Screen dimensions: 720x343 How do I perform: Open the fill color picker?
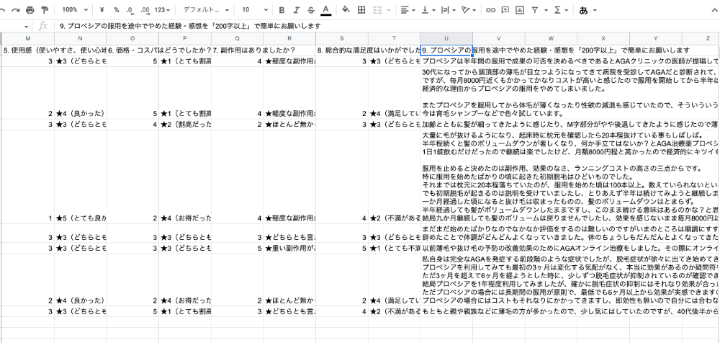(346, 9)
